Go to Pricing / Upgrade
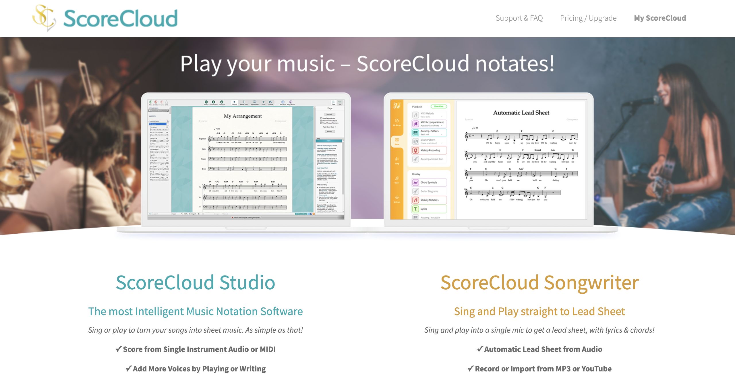 point(588,18)
